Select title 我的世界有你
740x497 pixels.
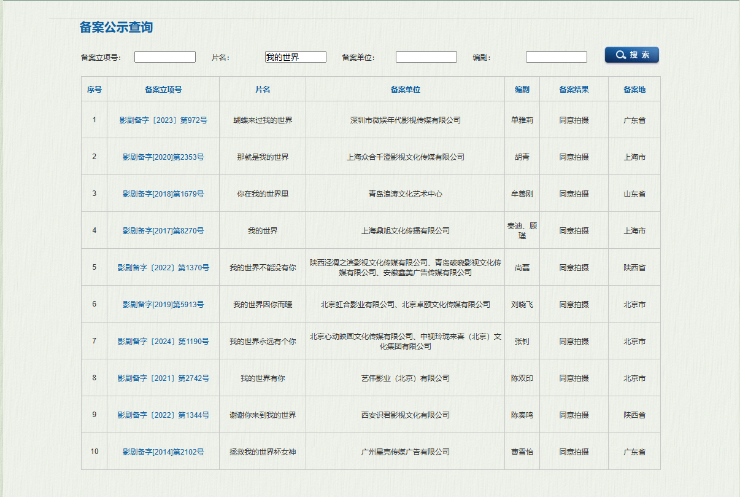click(263, 378)
